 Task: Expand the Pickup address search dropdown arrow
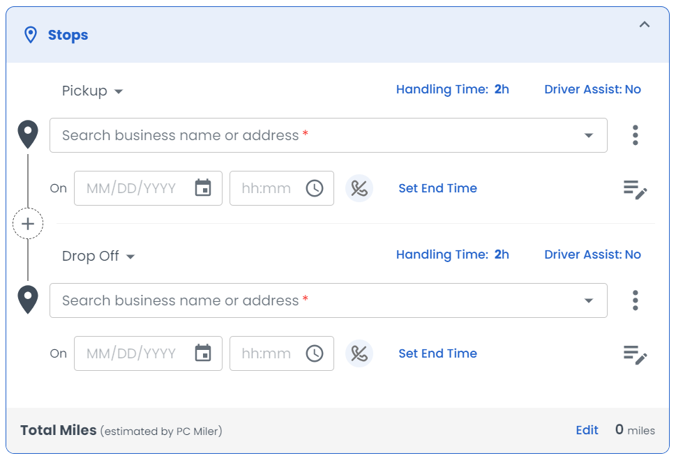[x=589, y=135]
